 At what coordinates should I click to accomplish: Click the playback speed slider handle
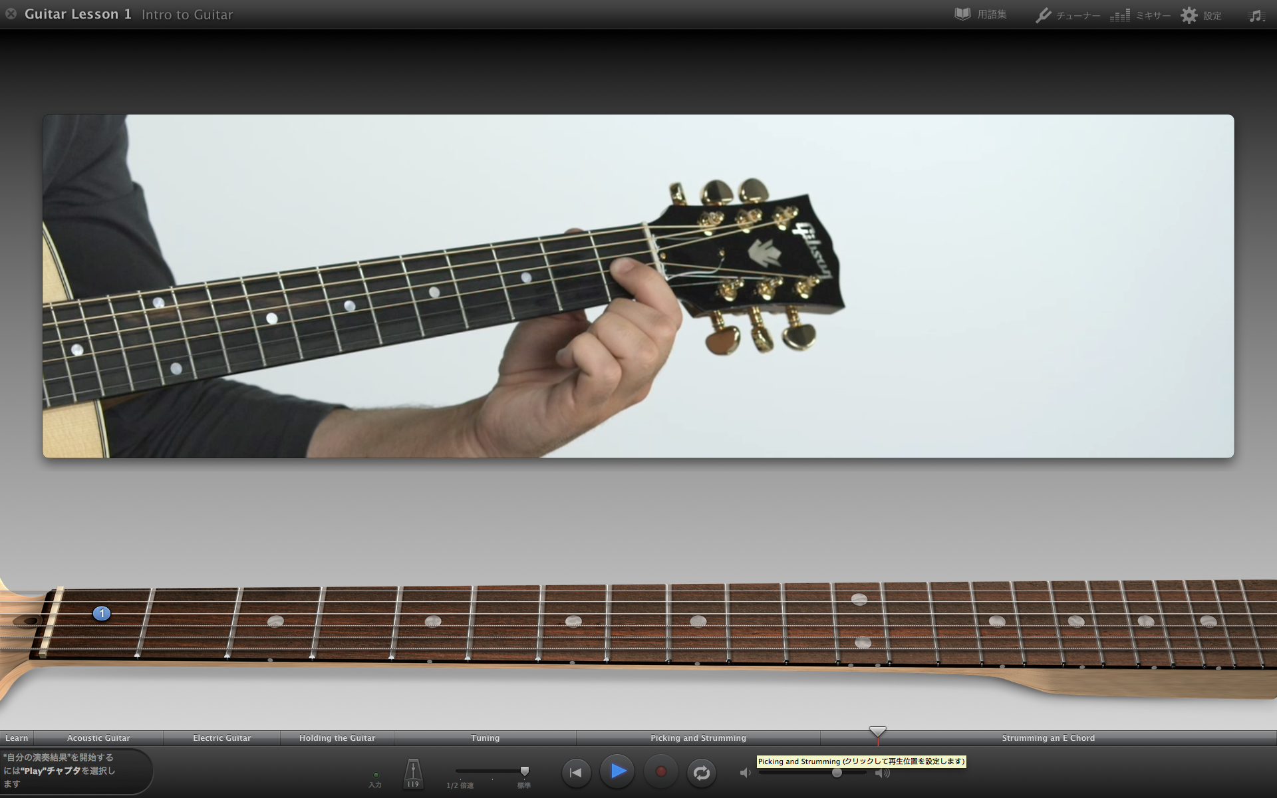[525, 771]
